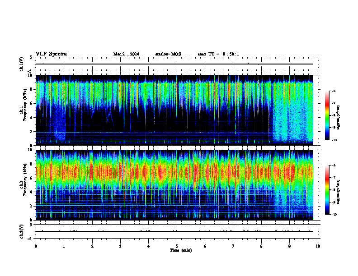Click time axis tick label "3"
The image size is (358, 276).
tap(120, 246)
